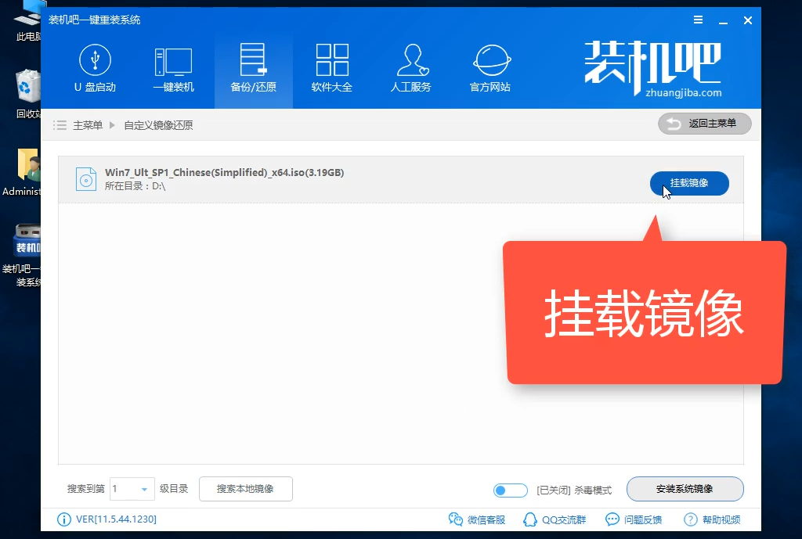Open the 官方网站 official website icon

[490, 60]
